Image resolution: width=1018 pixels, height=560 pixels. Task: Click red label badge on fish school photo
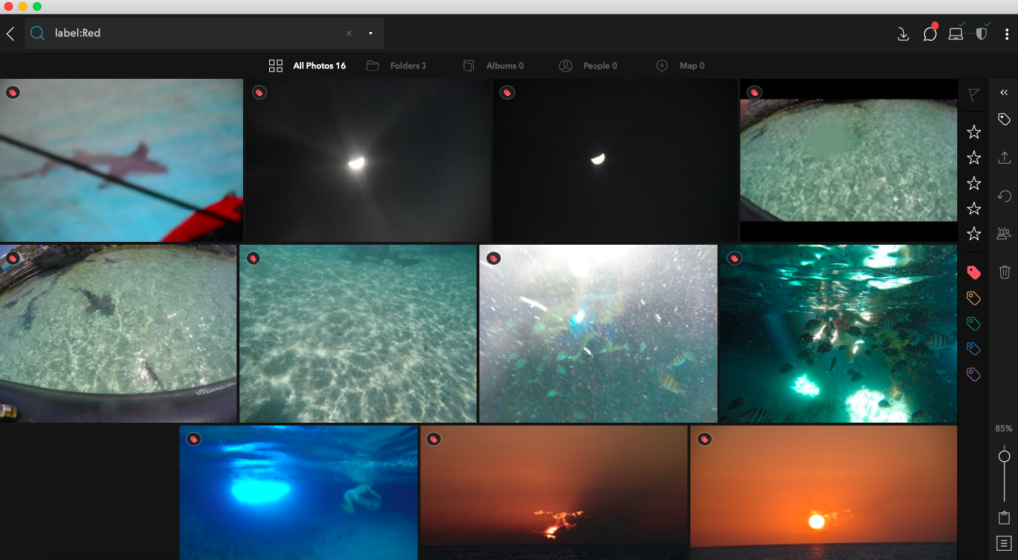[x=734, y=258]
